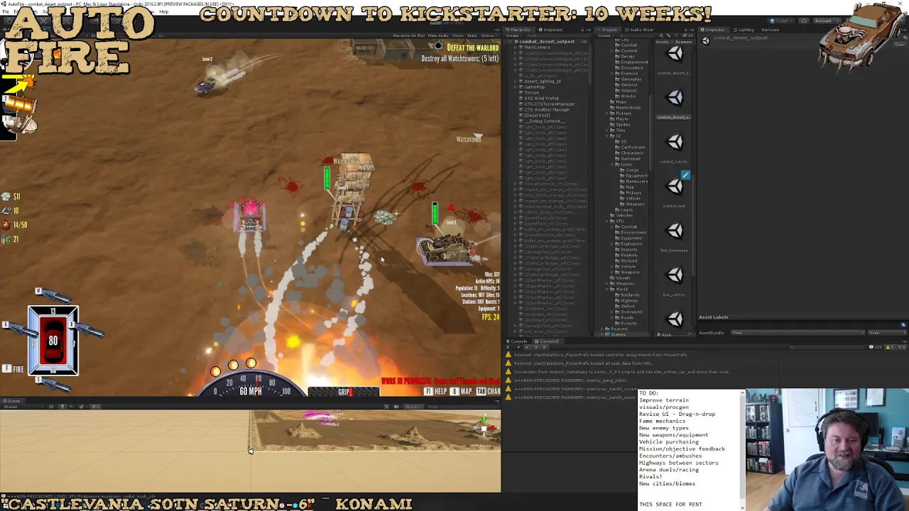This screenshot has width=909, height=511.
Task: Click the cloud services icon beside Account
Action: [x=803, y=21]
